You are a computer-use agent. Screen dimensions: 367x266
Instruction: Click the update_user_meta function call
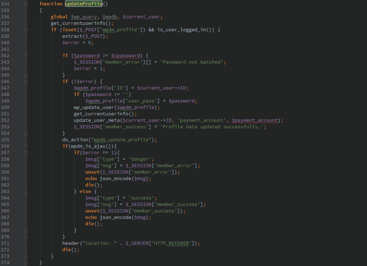pos(97,120)
